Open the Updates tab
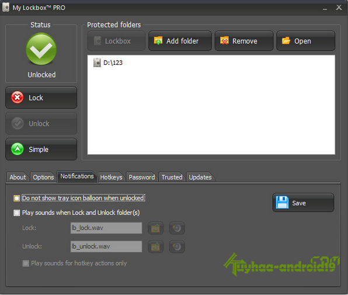This screenshot has width=348, height=295. (200, 177)
